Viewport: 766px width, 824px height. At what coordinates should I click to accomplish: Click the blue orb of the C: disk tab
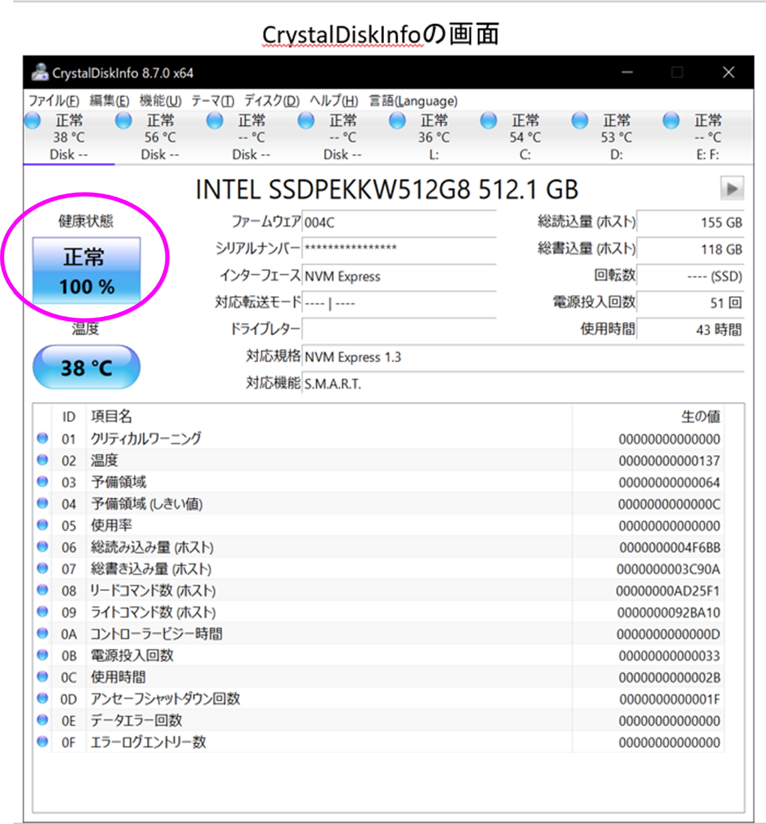pos(489,121)
